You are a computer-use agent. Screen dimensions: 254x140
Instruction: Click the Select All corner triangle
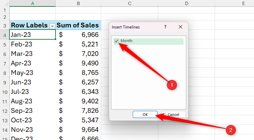[x=5, y=3]
